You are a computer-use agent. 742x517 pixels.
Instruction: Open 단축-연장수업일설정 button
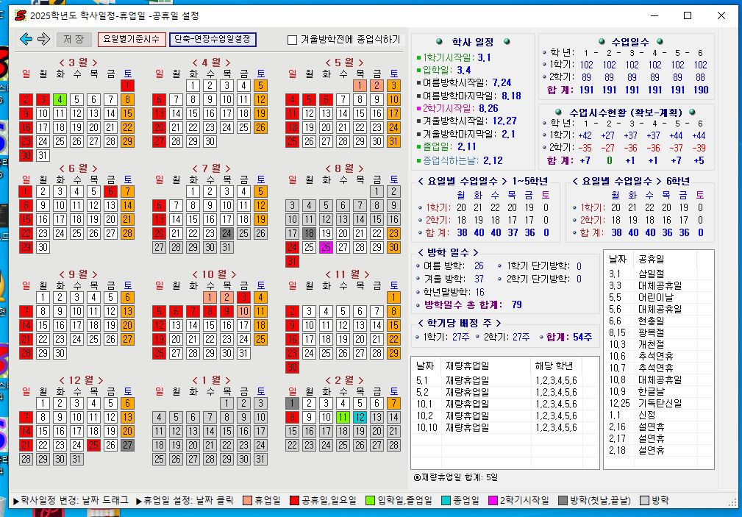(x=213, y=39)
